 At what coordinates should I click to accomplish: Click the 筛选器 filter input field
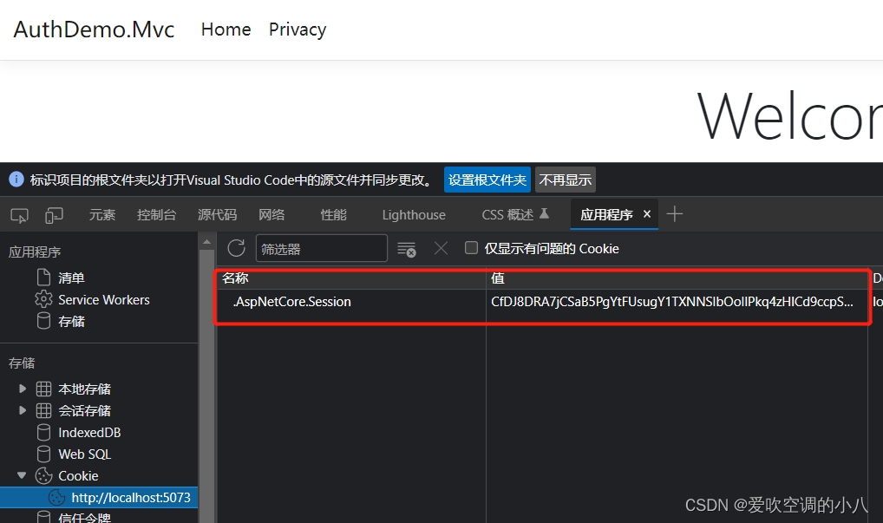(x=321, y=248)
